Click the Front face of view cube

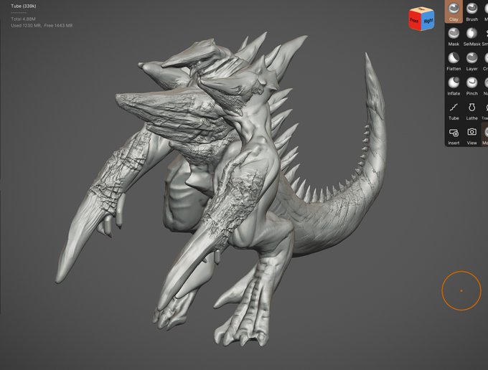click(x=416, y=21)
